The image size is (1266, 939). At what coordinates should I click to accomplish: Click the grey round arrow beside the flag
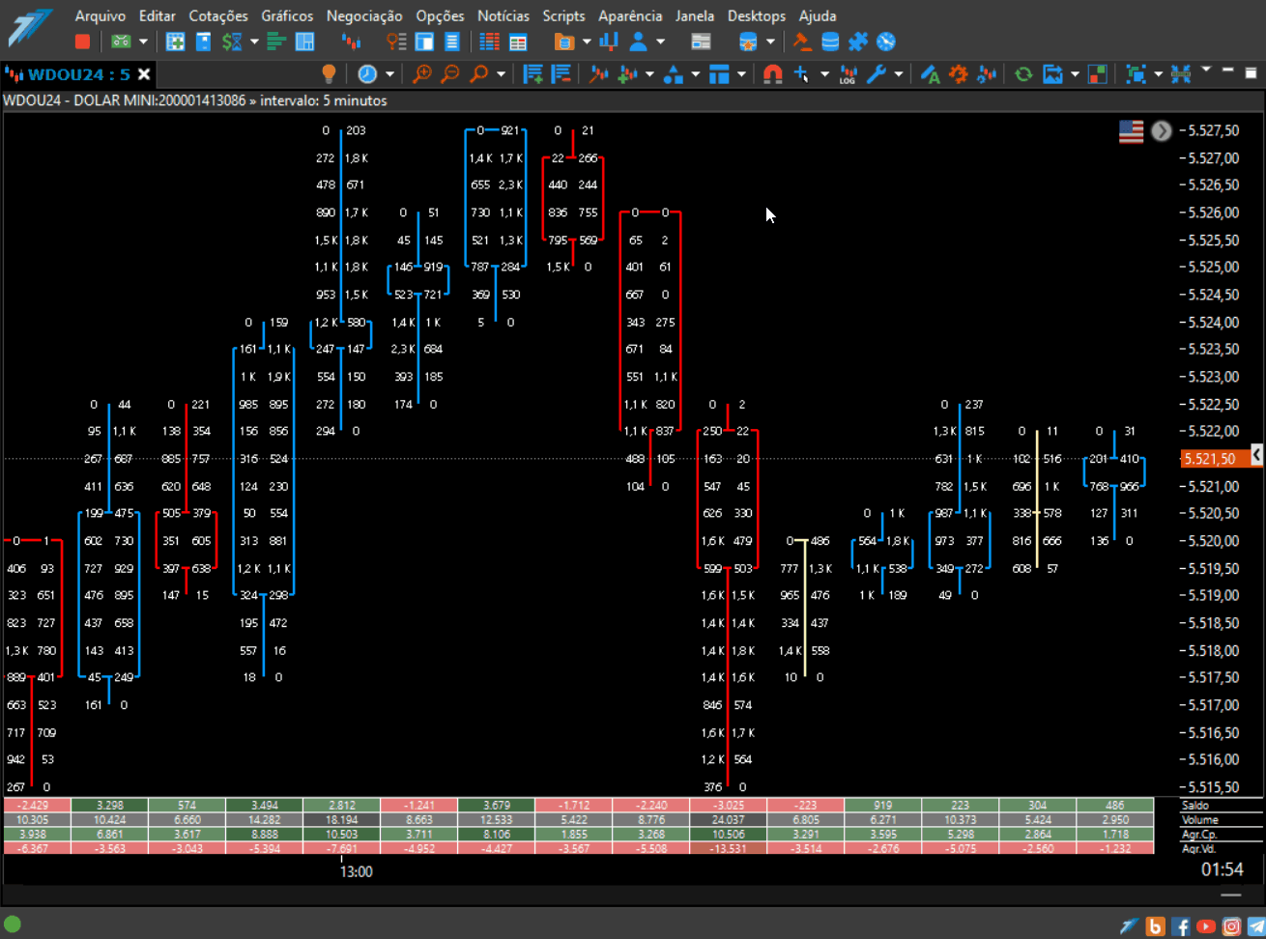tap(1162, 131)
